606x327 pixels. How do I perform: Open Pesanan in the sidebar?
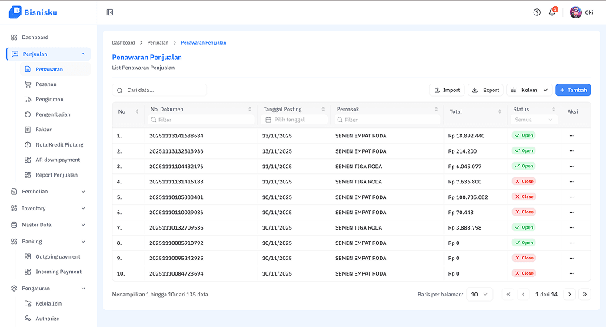click(x=45, y=84)
